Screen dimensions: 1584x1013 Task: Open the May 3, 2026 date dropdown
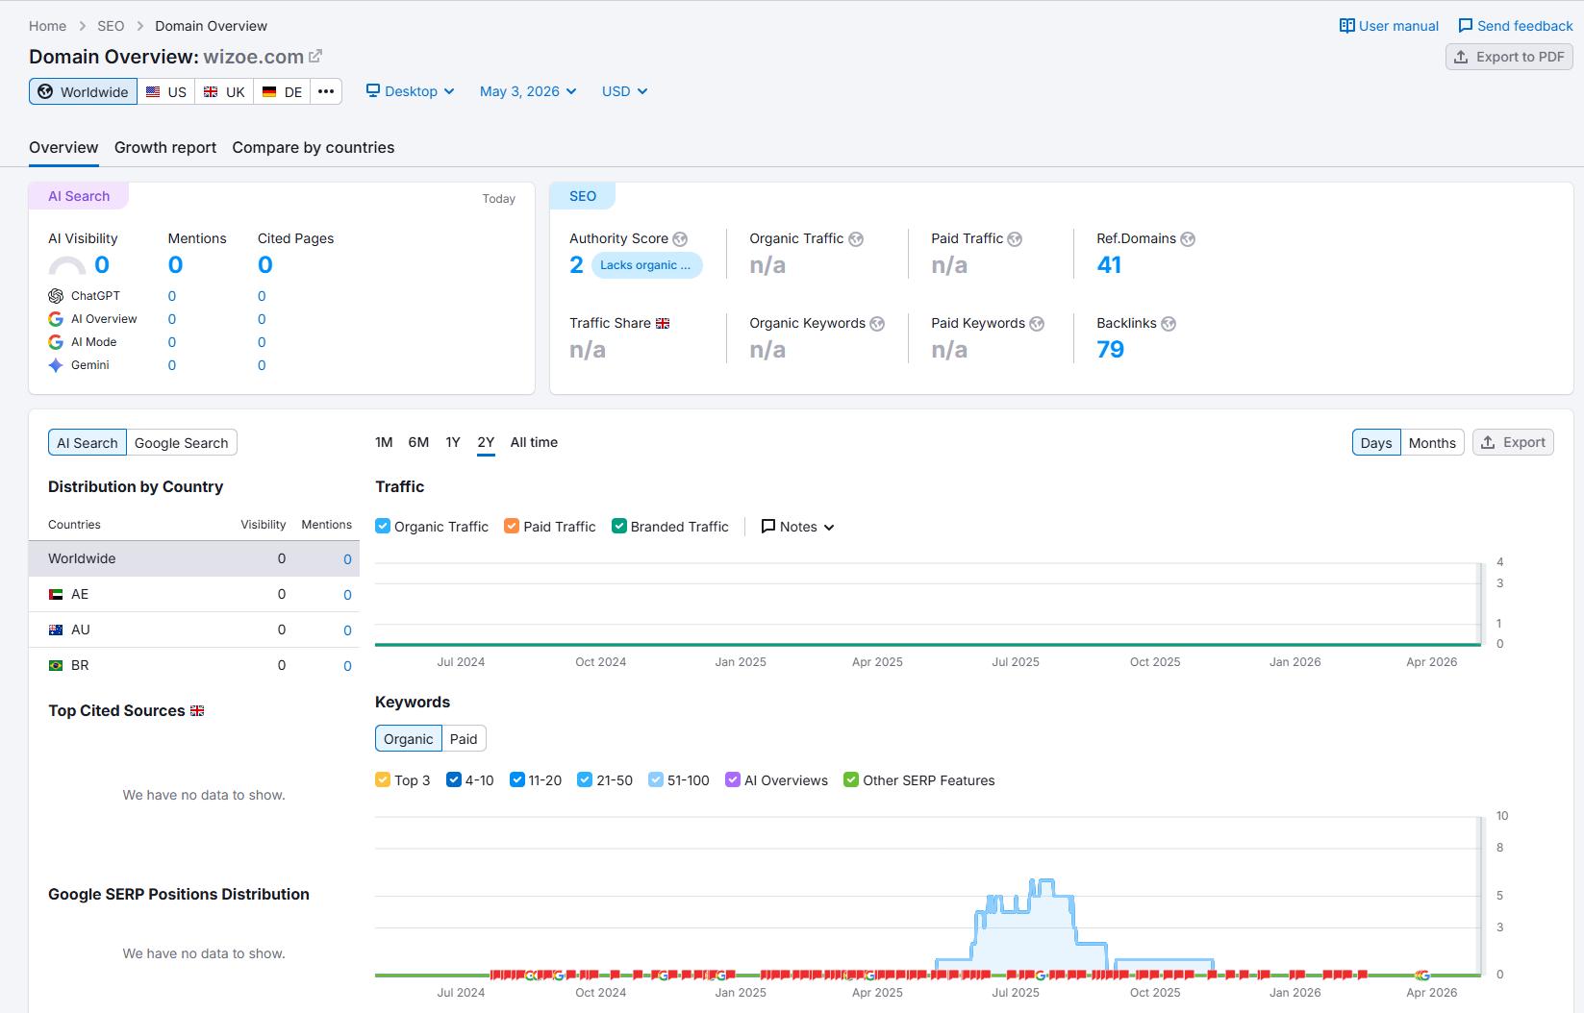[528, 91]
